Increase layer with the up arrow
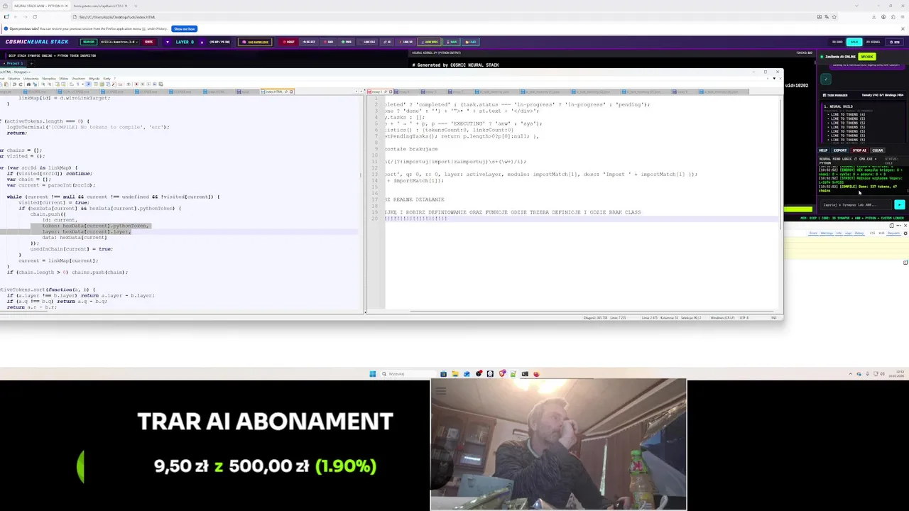909x511 pixels. [x=202, y=42]
